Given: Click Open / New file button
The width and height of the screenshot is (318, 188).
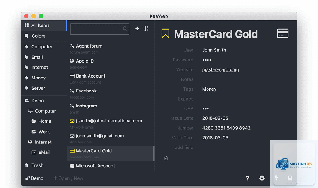Looking at the screenshot, I should click(x=68, y=178).
